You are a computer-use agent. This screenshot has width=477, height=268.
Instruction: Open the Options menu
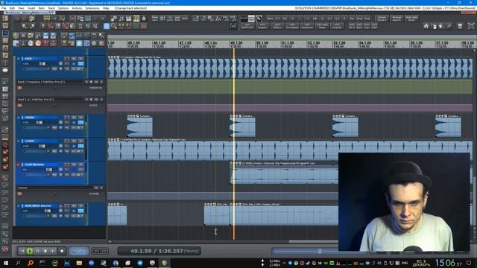pyautogui.click(x=63, y=8)
